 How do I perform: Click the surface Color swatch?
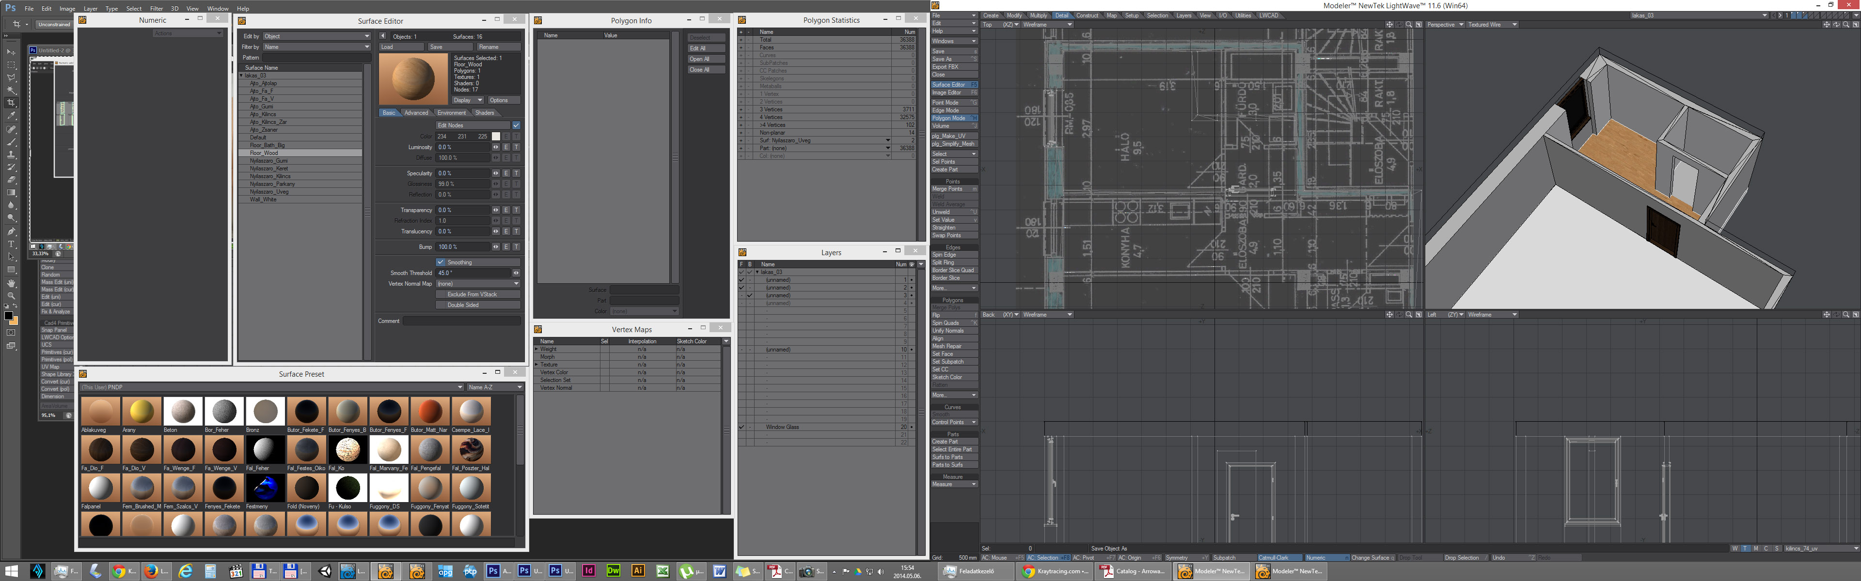[x=496, y=137]
